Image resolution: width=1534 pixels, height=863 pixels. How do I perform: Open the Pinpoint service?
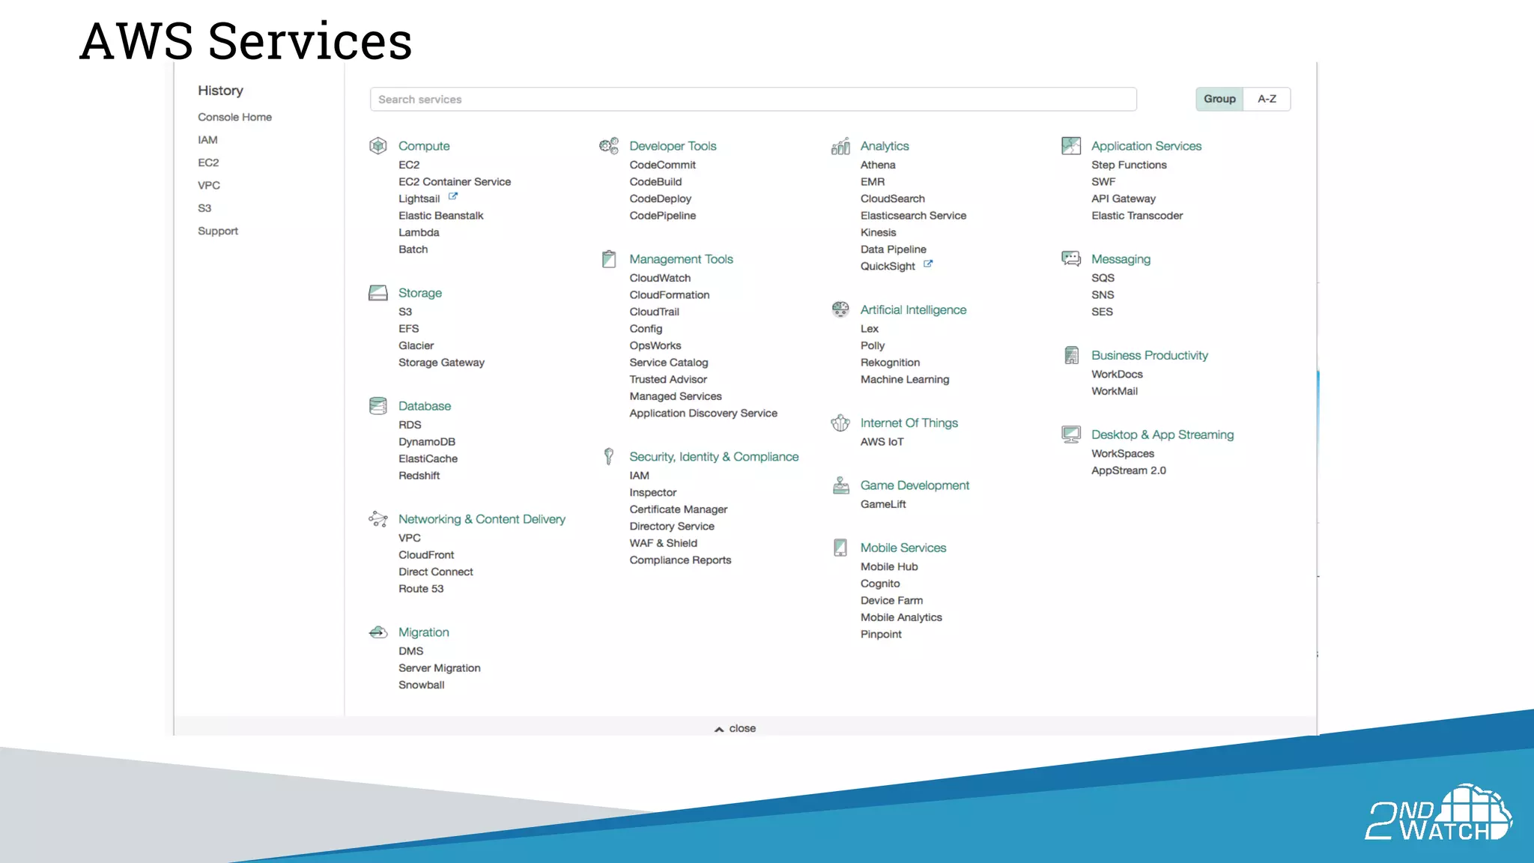coord(881,634)
